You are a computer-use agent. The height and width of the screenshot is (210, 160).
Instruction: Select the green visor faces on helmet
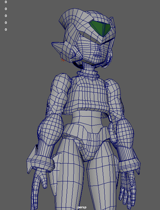(100, 28)
